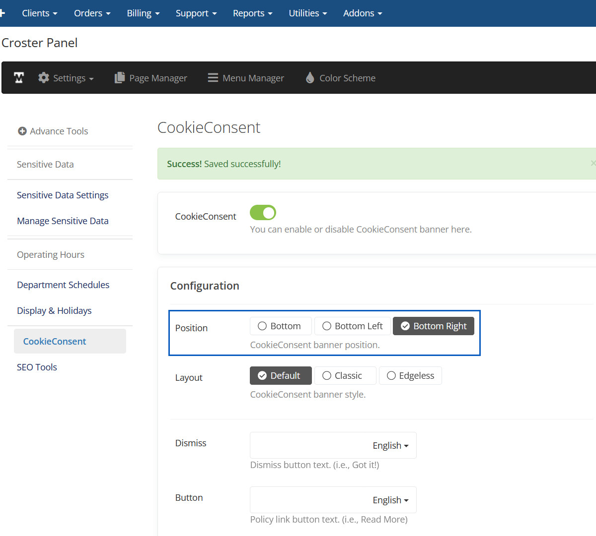Open the Billing menu
The image size is (596, 536).
click(x=143, y=13)
